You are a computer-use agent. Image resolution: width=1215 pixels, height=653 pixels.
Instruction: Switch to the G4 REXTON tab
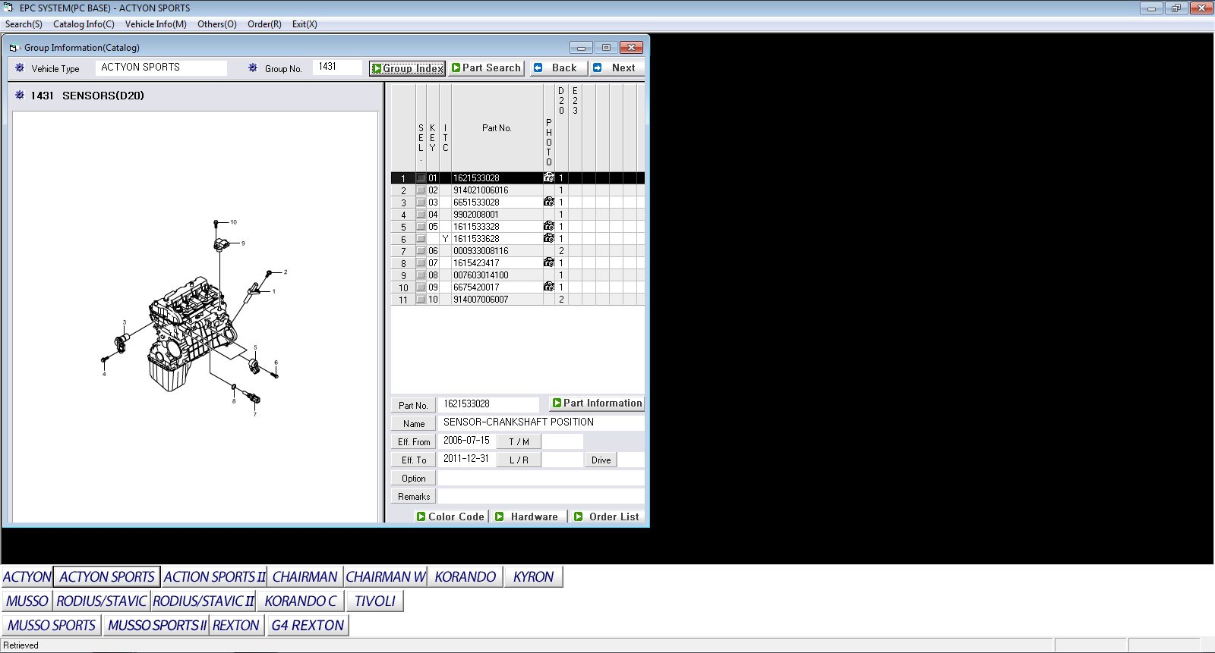pyautogui.click(x=308, y=626)
